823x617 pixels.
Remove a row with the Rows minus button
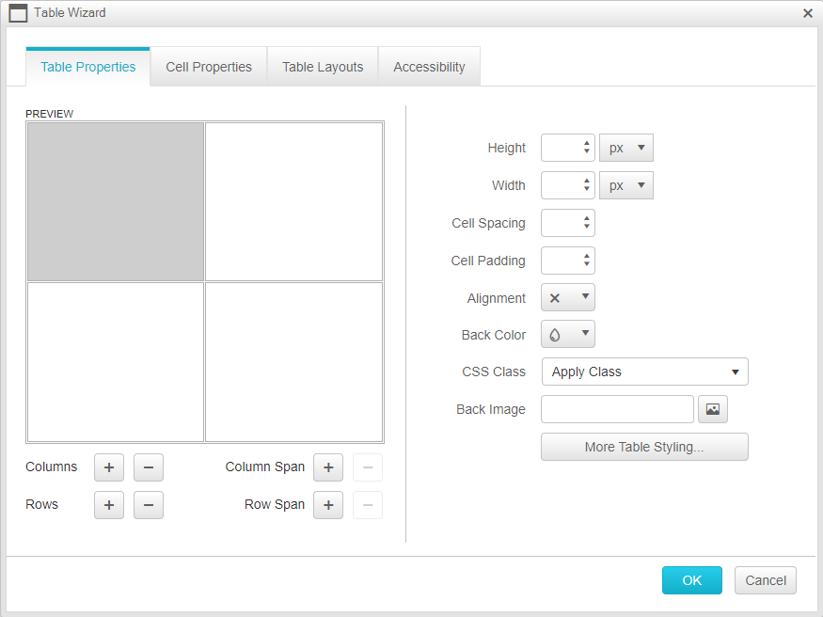tap(149, 505)
